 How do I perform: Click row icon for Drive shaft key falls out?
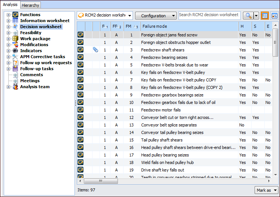[x=80, y=170]
